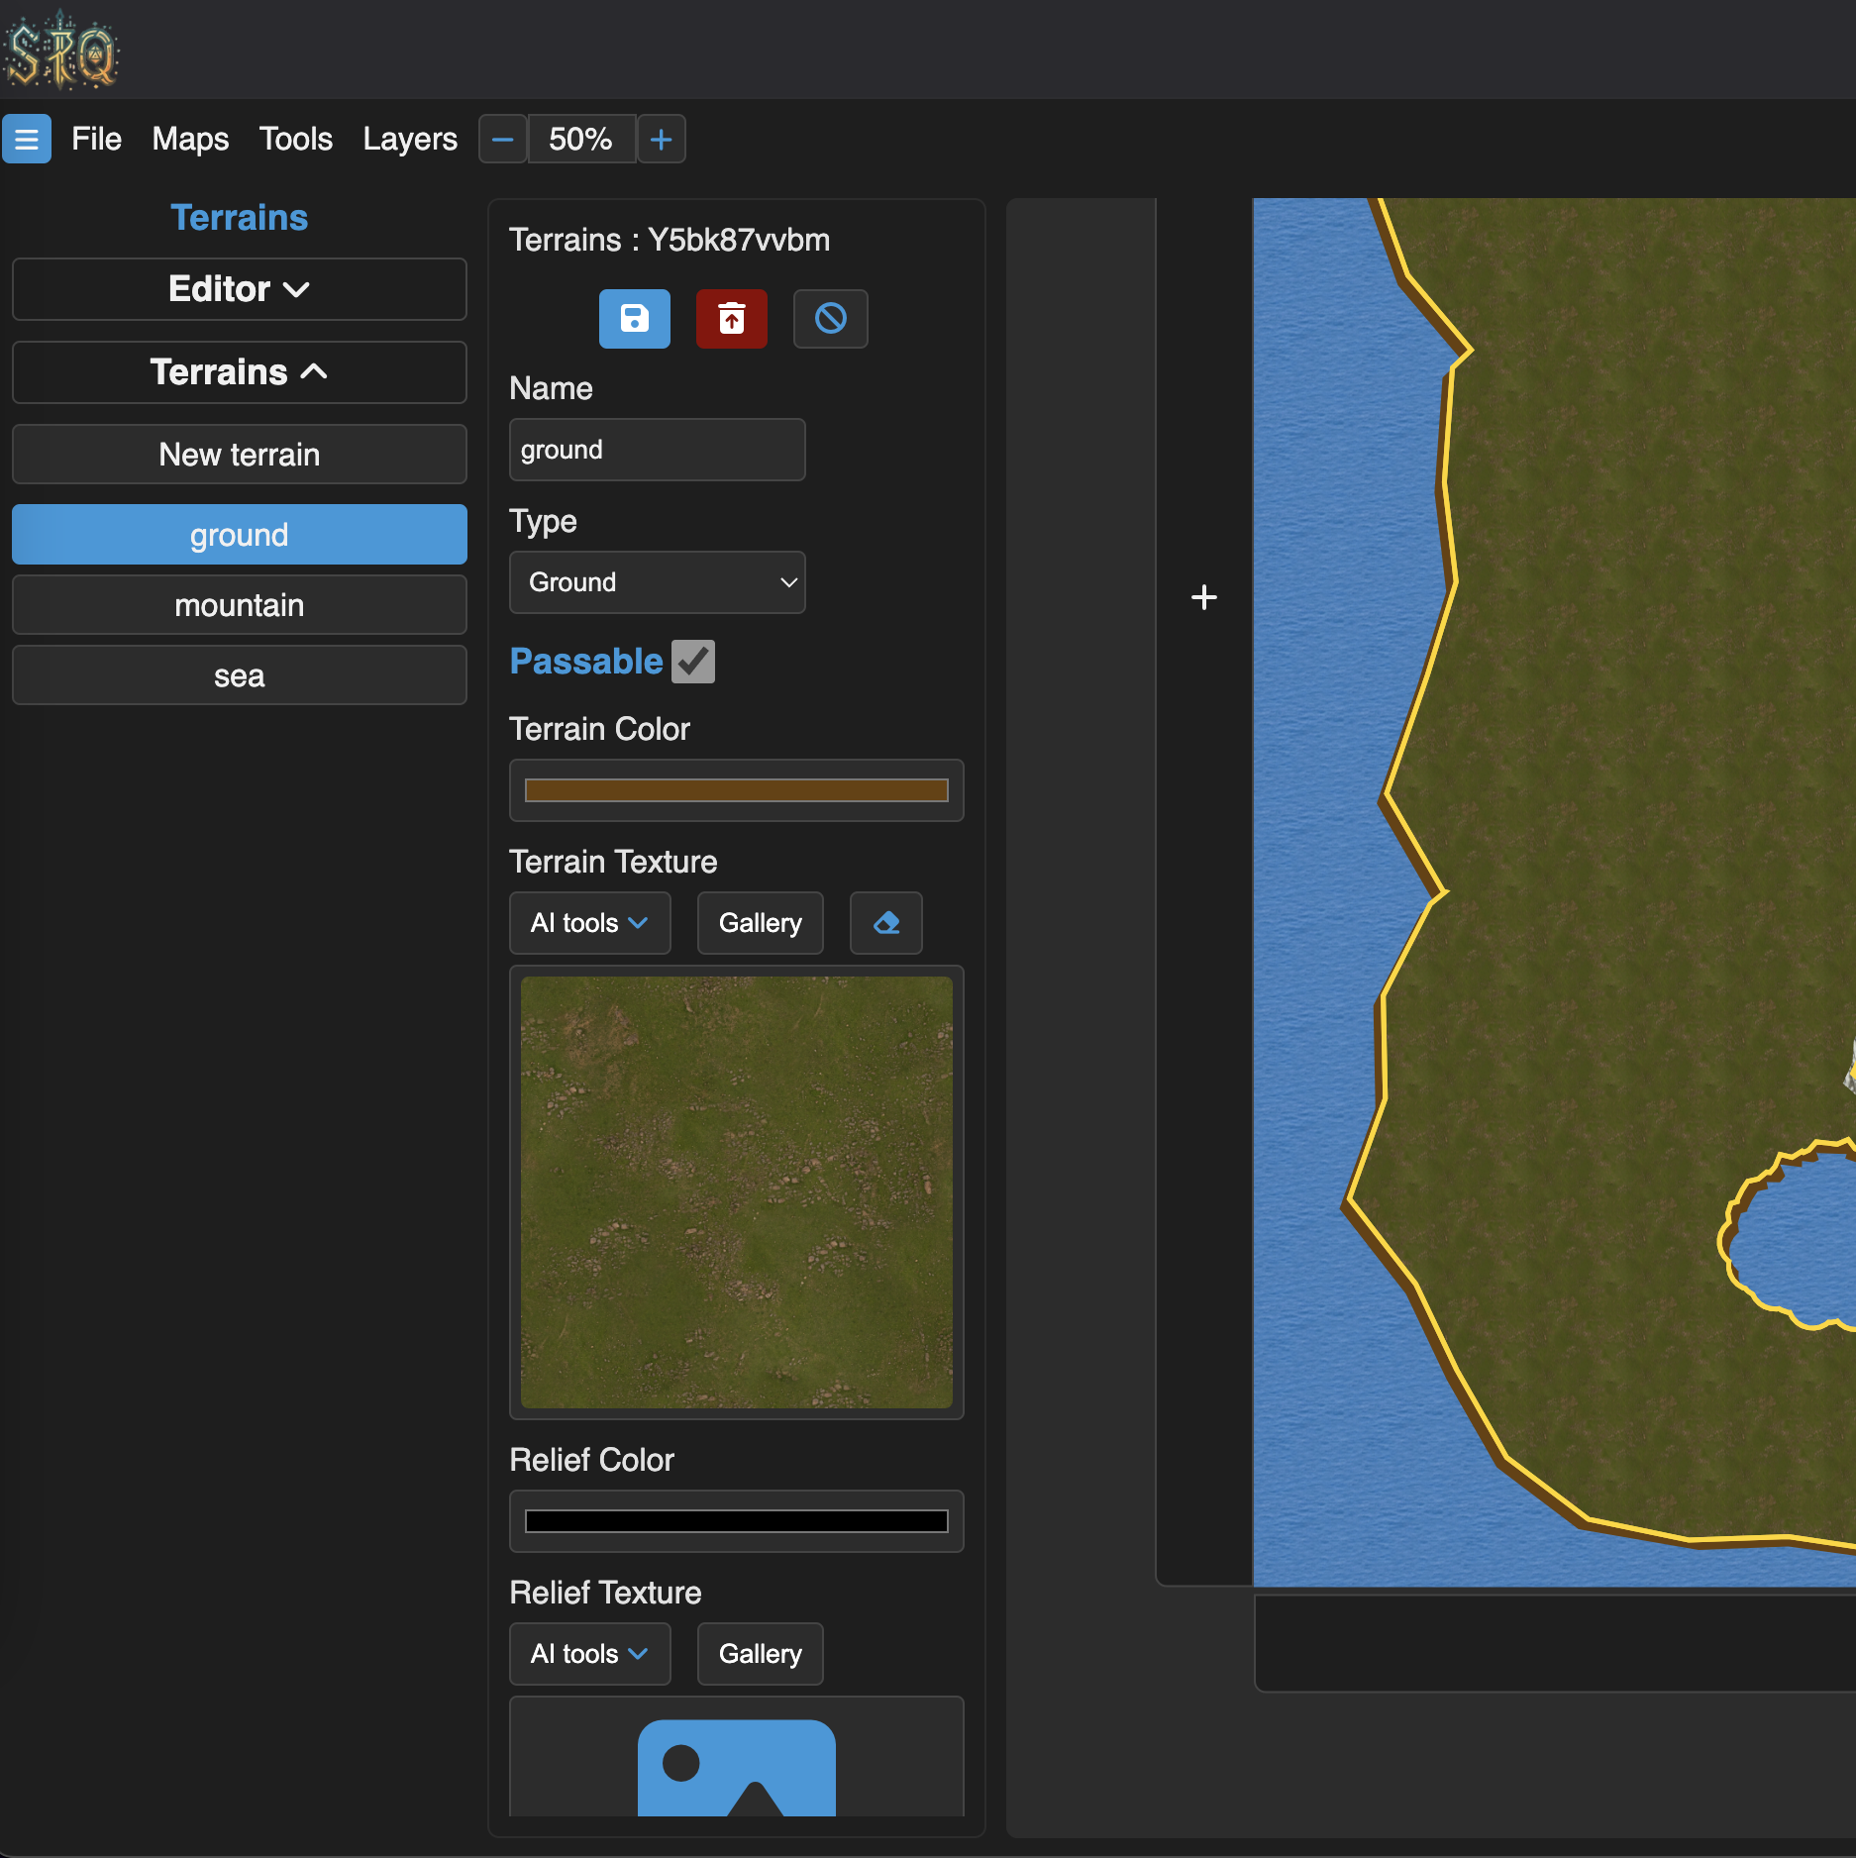This screenshot has width=1856, height=1858.
Task: Click the New terrain button
Action: click(240, 455)
